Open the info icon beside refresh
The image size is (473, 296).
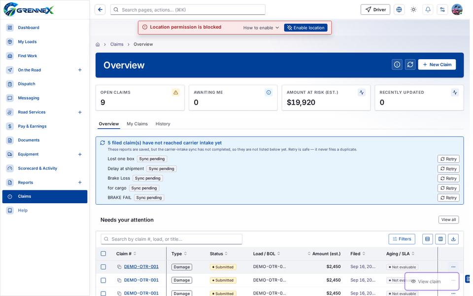click(397, 64)
